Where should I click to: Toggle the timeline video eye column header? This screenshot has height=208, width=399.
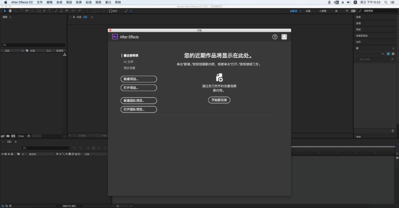coord(3,154)
